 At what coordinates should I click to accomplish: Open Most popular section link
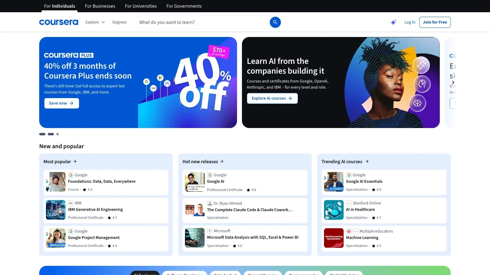pos(60,161)
